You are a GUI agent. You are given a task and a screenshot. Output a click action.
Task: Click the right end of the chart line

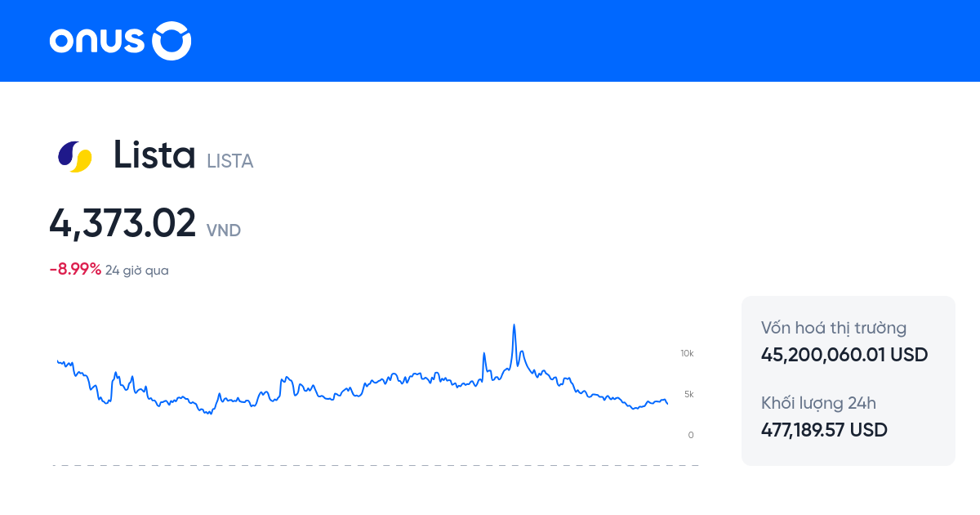click(x=667, y=403)
